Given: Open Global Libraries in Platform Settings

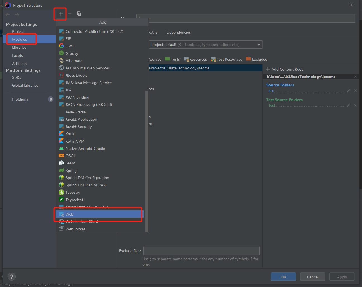Looking at the screenshot, I should [x=29, y=85].
